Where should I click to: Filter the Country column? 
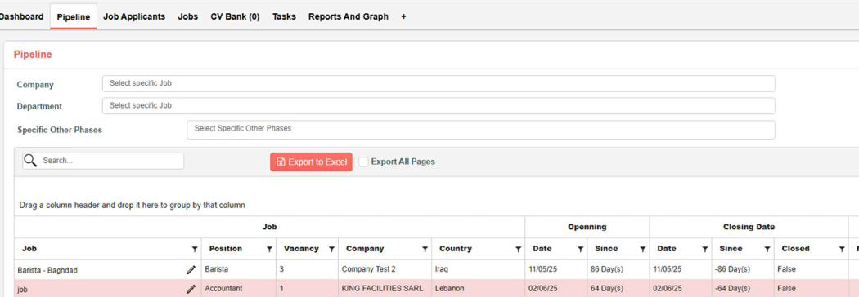(518, 249)
